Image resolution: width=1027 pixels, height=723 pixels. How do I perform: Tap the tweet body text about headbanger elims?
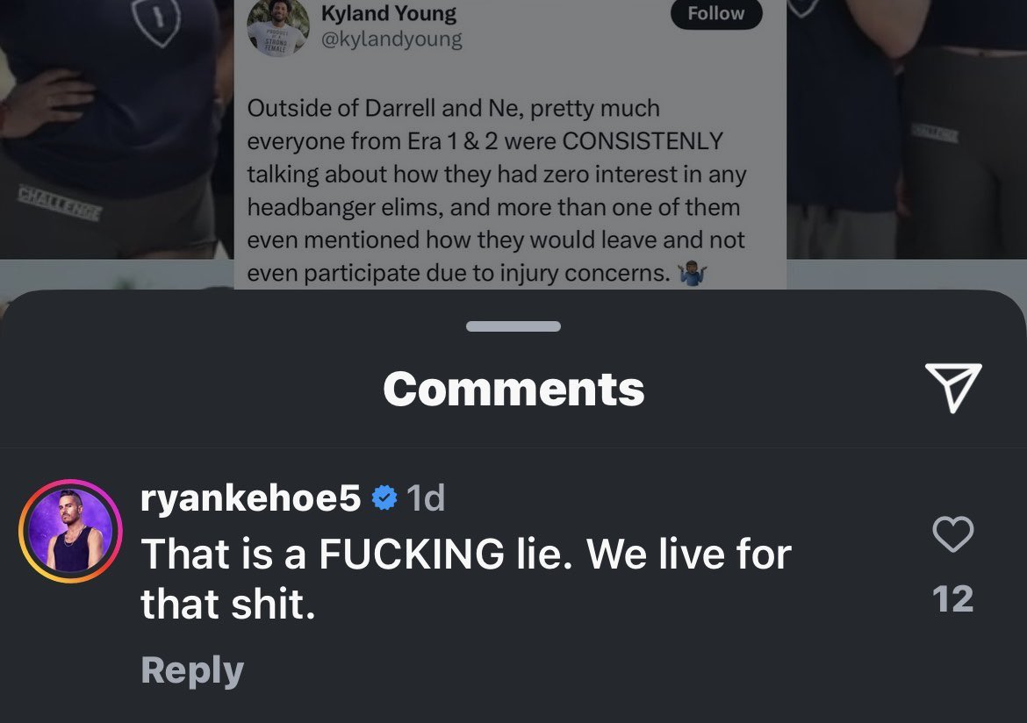[497, 190]
